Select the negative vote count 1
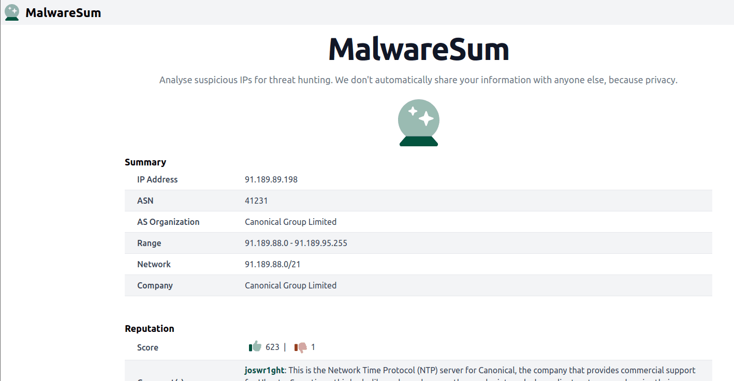 (x=313, y=347)
